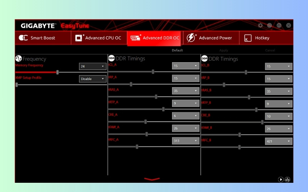The height and width of the screenshot is (192, 308).
Task: Expand the CKE_B value dropdown
Action: click(278, 116)
